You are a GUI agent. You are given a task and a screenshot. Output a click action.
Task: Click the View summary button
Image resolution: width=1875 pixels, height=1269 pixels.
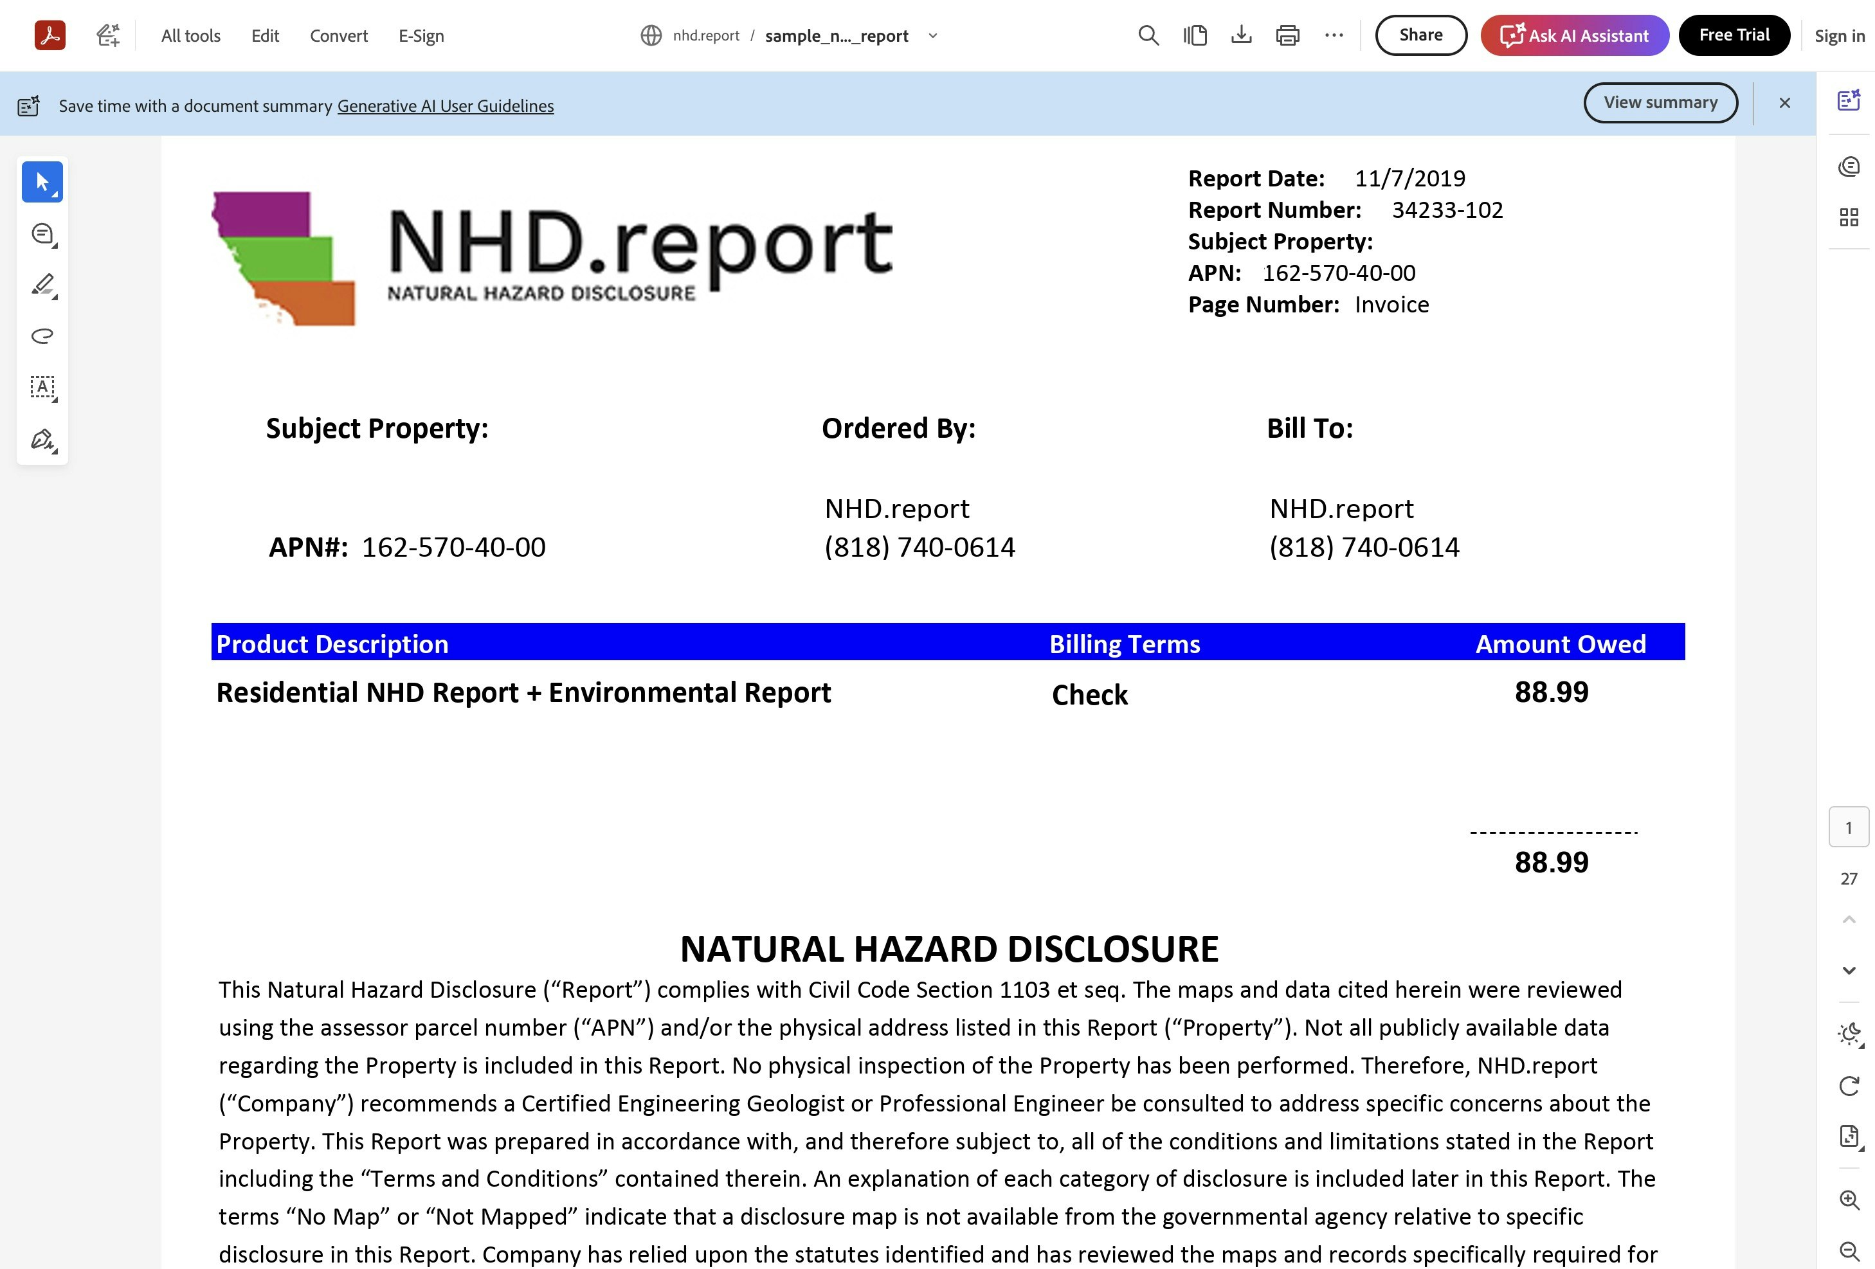point(1660,102)
